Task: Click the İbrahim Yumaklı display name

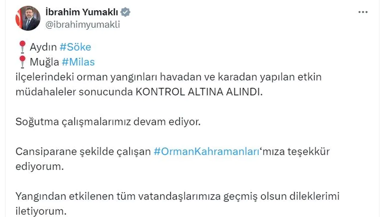Action: pyautogui.click(x=82, y=12)
